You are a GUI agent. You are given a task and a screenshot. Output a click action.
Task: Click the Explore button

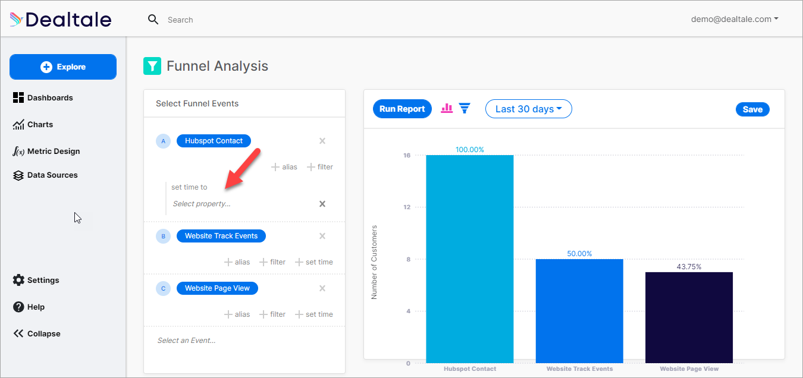[63, 67]
